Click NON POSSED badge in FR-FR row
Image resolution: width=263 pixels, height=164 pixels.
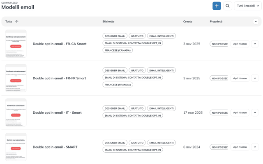(219, 79)
